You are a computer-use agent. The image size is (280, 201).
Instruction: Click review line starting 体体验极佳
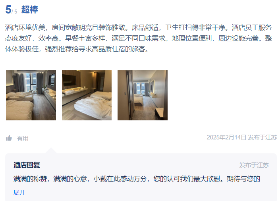click(x=77, y=49)
